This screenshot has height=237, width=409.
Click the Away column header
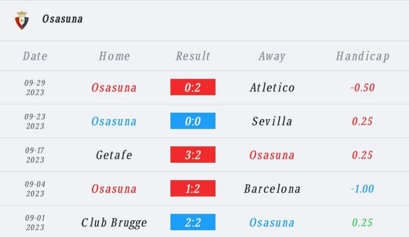pyautogui.click(x=272, y=57)
